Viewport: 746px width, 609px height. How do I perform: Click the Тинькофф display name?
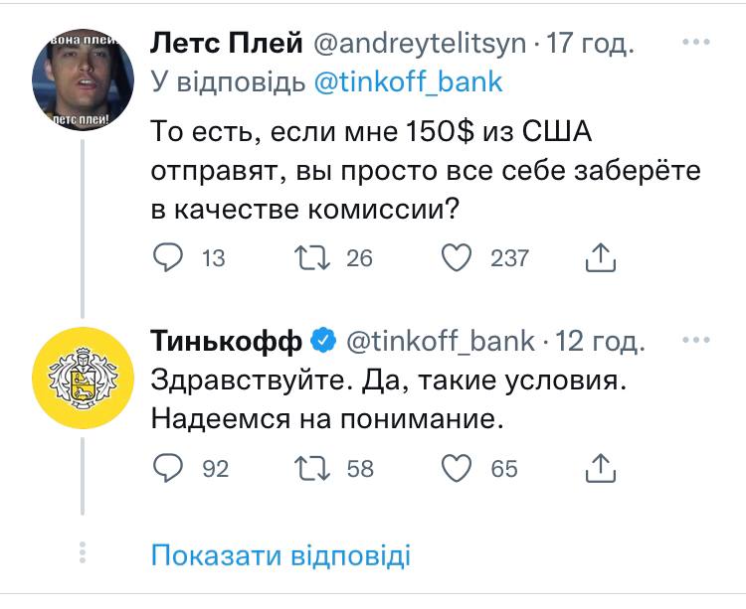coord(226,342)
